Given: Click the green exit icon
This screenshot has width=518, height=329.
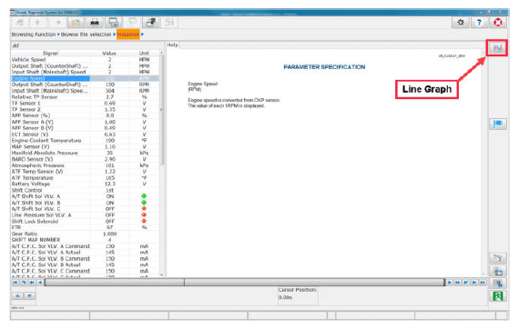Looking at the screenshot, I should coord(498,296).
